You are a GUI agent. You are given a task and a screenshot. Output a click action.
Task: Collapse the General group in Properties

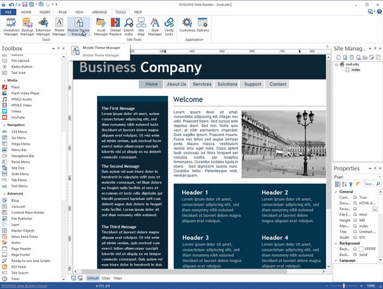tap(337, 191)
